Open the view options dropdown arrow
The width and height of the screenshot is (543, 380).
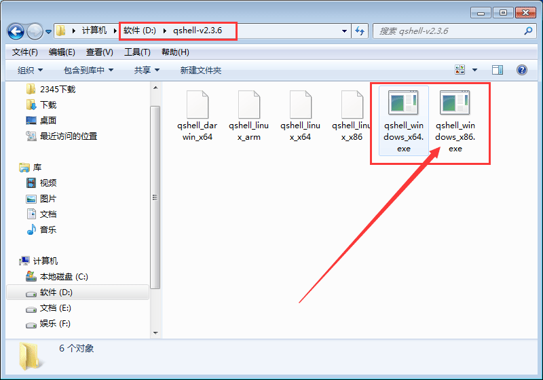click(x=474, y=70)
